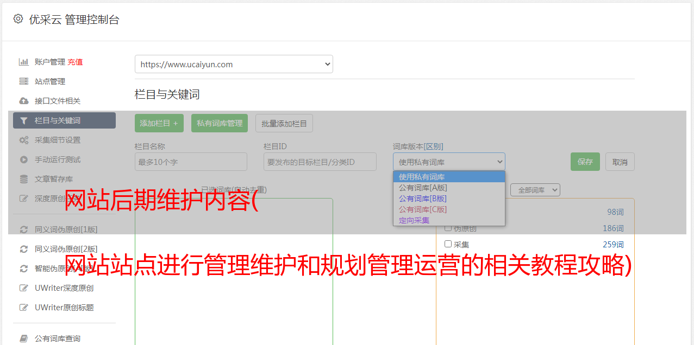
Task: Choose 使用私有词库 option in the list
Action: (x=449, y=177)
